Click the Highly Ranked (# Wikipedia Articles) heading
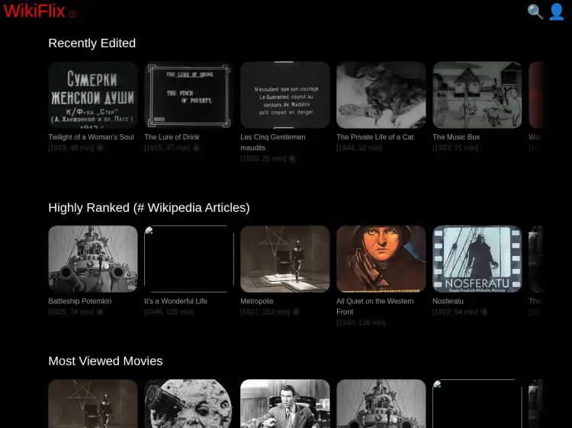Viewport: 572px width, 428px height. (x=149, y=208)
